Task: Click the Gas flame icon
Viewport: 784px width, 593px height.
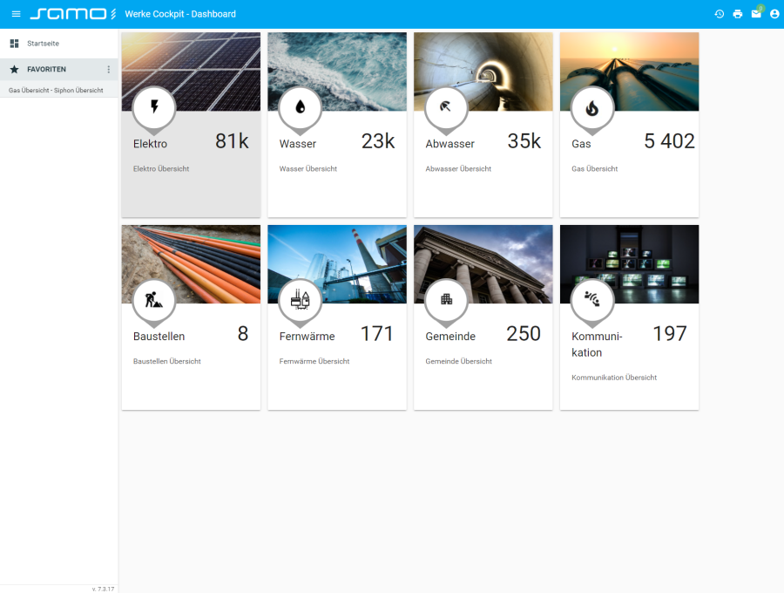Action: coord(592,107)
